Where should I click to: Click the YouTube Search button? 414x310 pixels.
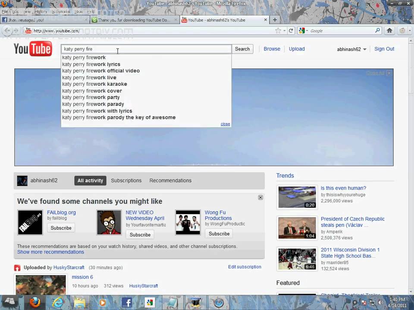click(x=242, y=49)
